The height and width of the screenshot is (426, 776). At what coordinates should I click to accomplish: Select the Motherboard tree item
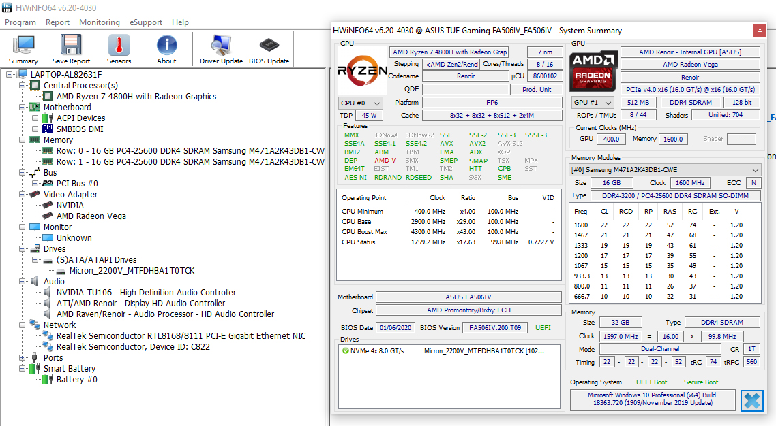[68, 107]
